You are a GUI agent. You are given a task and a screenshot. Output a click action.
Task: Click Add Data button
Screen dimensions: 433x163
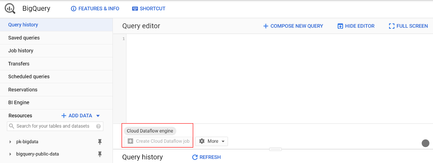point(77,116)
